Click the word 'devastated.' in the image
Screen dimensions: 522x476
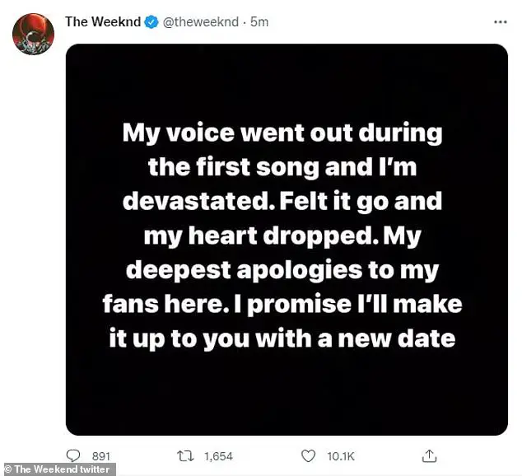pyautogui.click(x=198, y=201)
